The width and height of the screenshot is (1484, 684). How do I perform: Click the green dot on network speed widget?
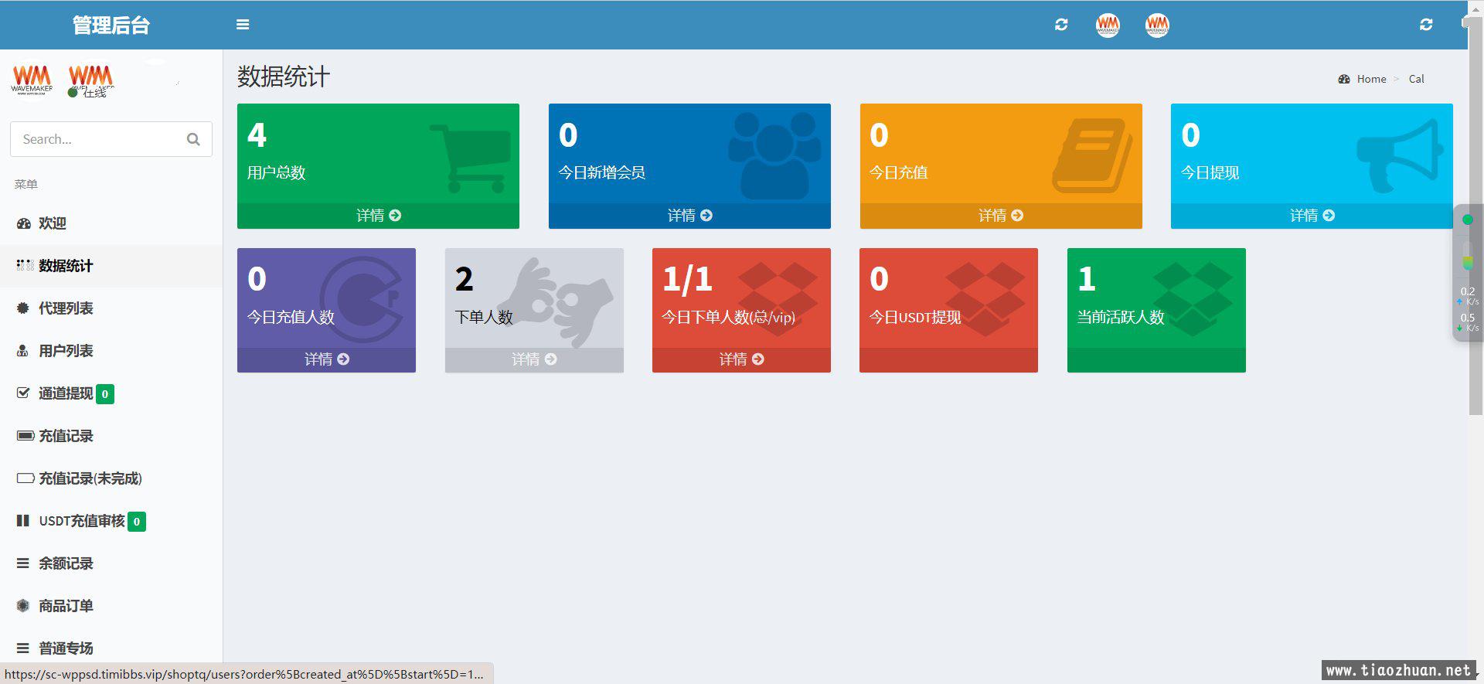(1468, 219)
